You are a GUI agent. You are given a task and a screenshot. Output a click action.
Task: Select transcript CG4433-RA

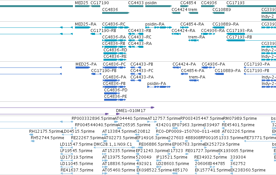(140, 44)
